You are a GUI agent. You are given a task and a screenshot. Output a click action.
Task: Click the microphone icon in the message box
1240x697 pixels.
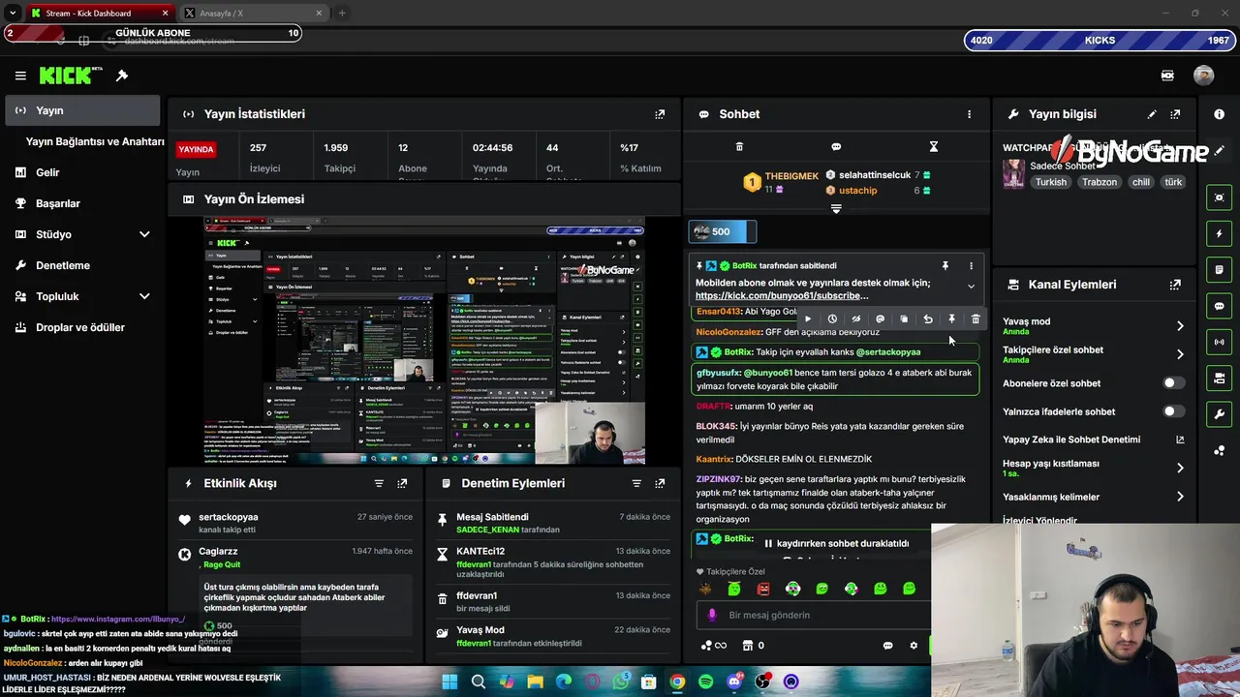pyautogui.click(x=712, y=615)
